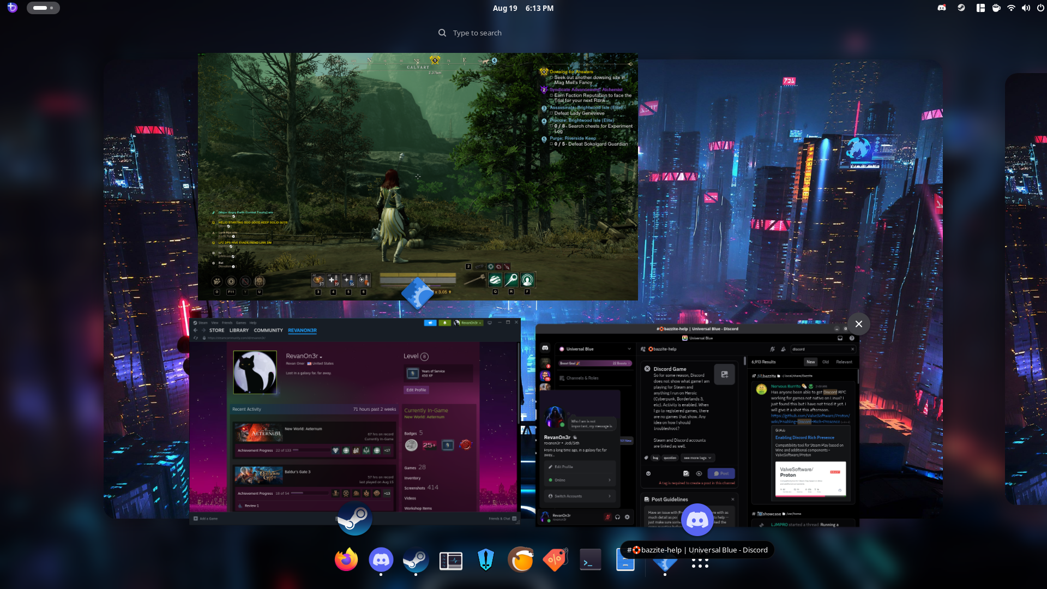Screen dimensions: 1047x589
Task: Switch to Steam STORE tab
Action: coord(216,330)
